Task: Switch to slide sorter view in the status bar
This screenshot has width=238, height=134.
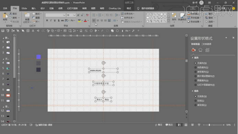Action: click(186, 125)
